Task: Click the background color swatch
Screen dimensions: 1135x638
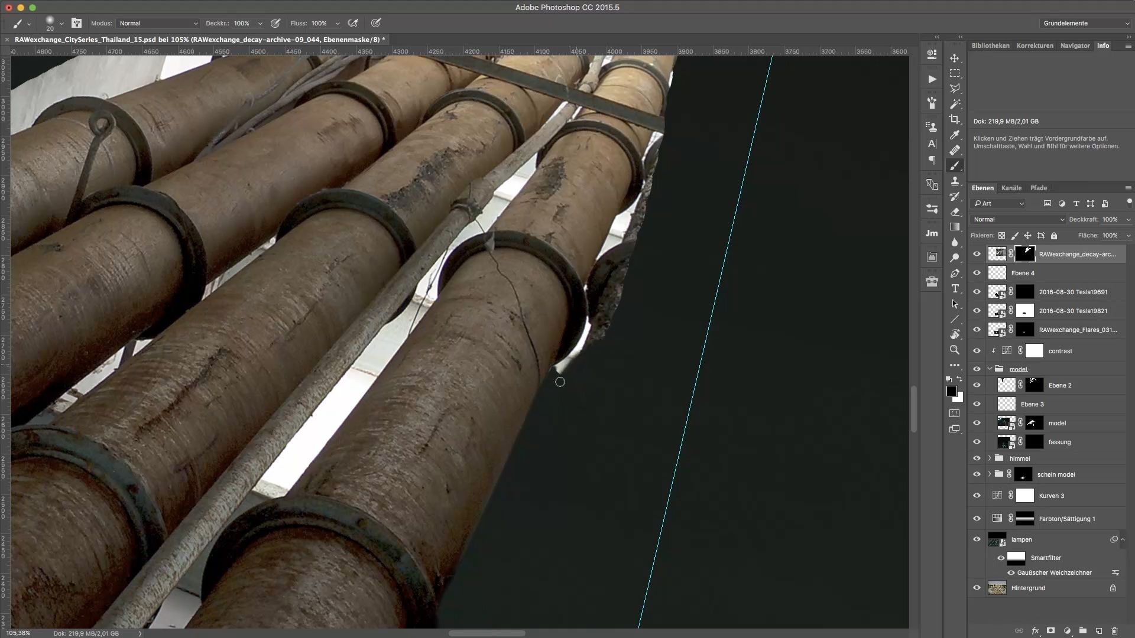Action: 960,399
